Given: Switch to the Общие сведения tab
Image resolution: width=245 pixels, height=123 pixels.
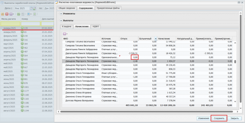Looking at the screenshot, I should coord(67,8).
